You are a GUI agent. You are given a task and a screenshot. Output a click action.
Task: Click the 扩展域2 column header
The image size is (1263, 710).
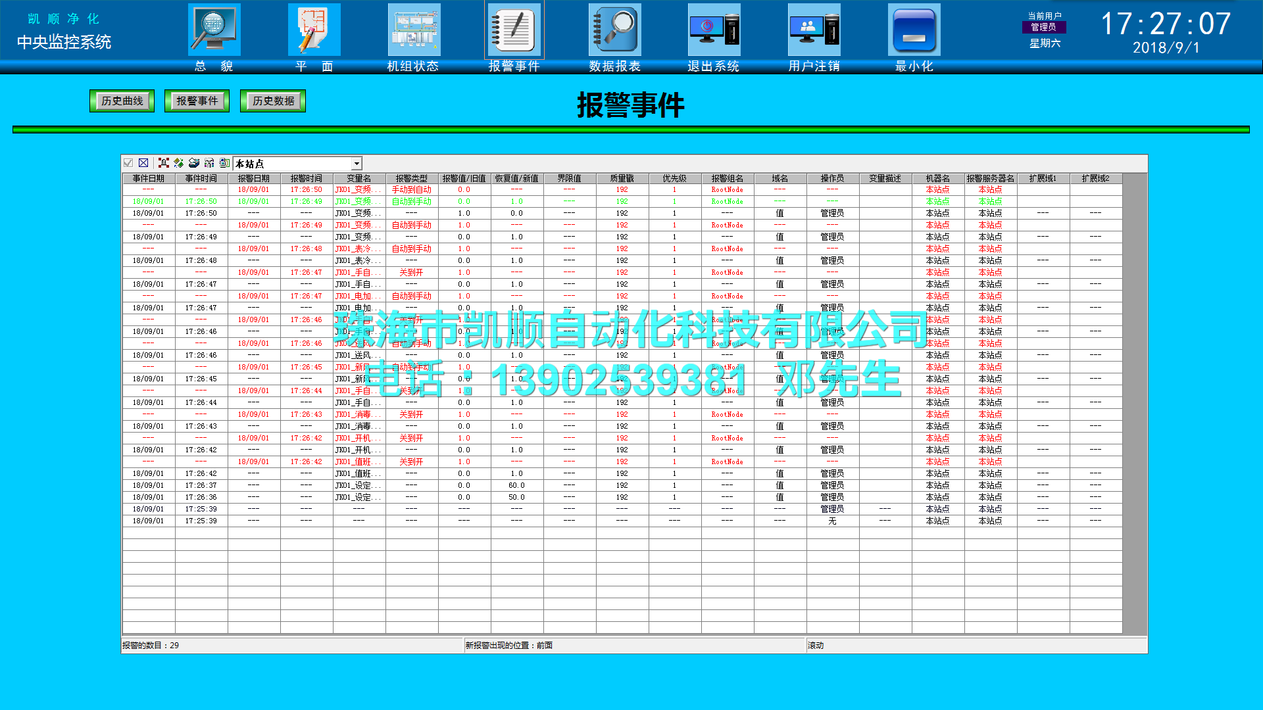point(1096,178)
